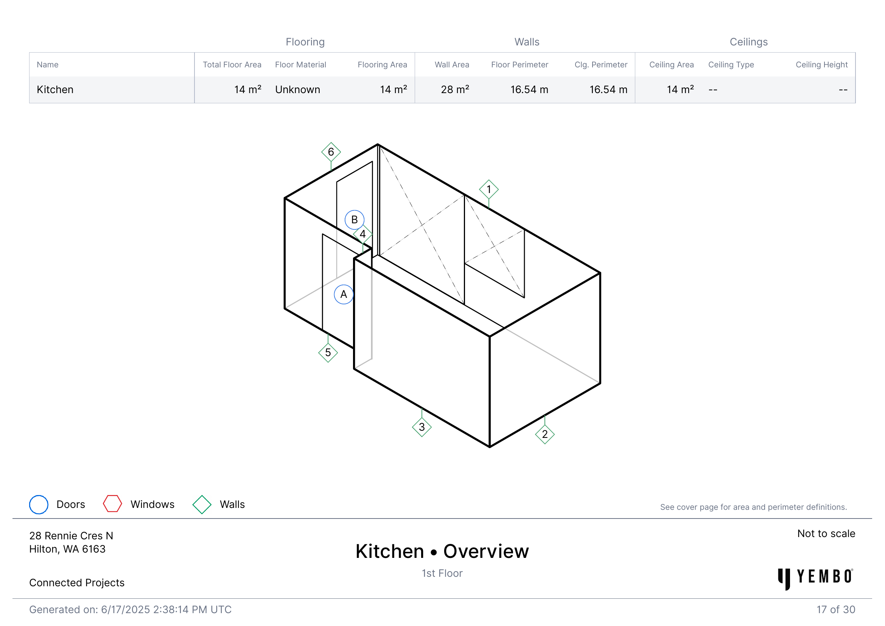Click the Generated on timestamp

click(130, 610)
